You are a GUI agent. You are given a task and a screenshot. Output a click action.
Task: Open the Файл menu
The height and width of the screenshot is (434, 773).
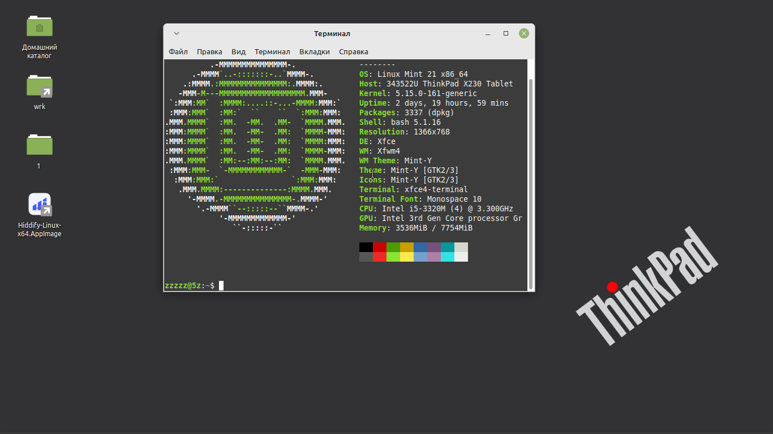[178, 52]
